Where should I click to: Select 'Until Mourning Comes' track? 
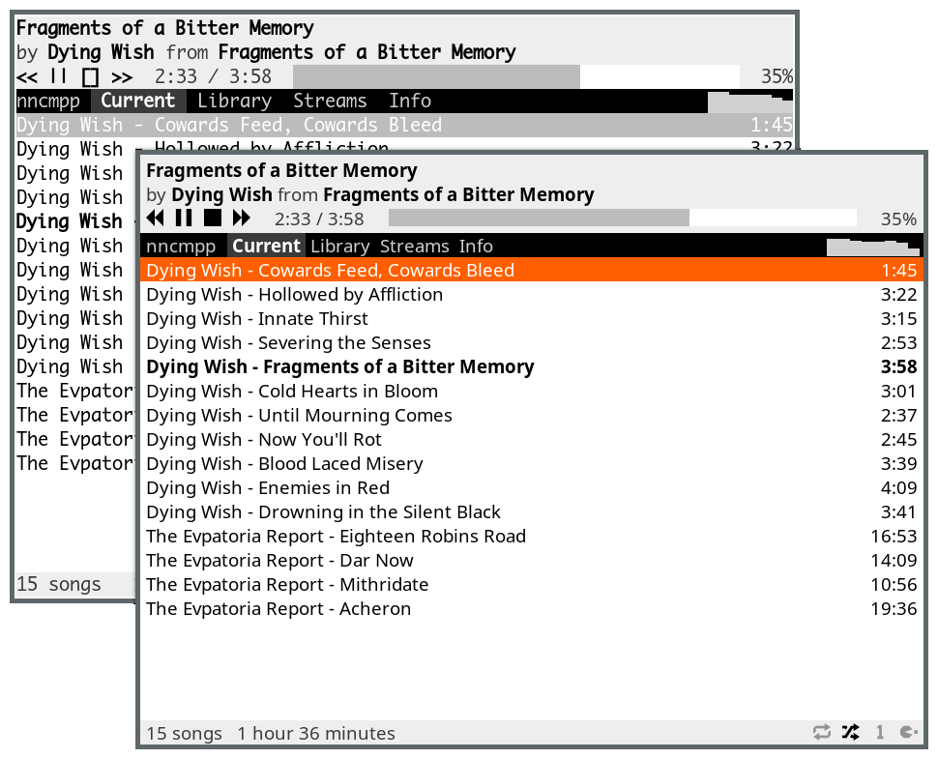[x=532, y=415]
